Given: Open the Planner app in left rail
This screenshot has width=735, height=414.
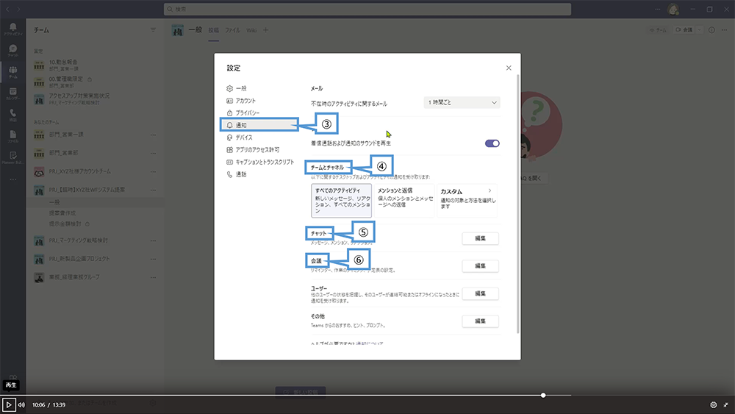Looking at the screenshot, I should [x=12, y=158].
